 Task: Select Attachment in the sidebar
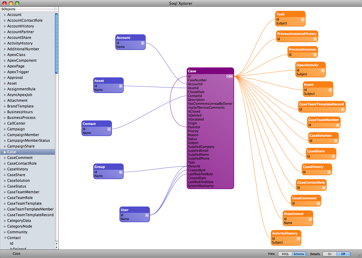(17, 101)
